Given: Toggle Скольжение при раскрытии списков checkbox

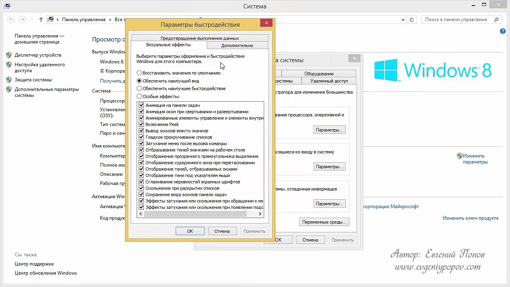Looking at the screenshot, I should pos(141,188).
